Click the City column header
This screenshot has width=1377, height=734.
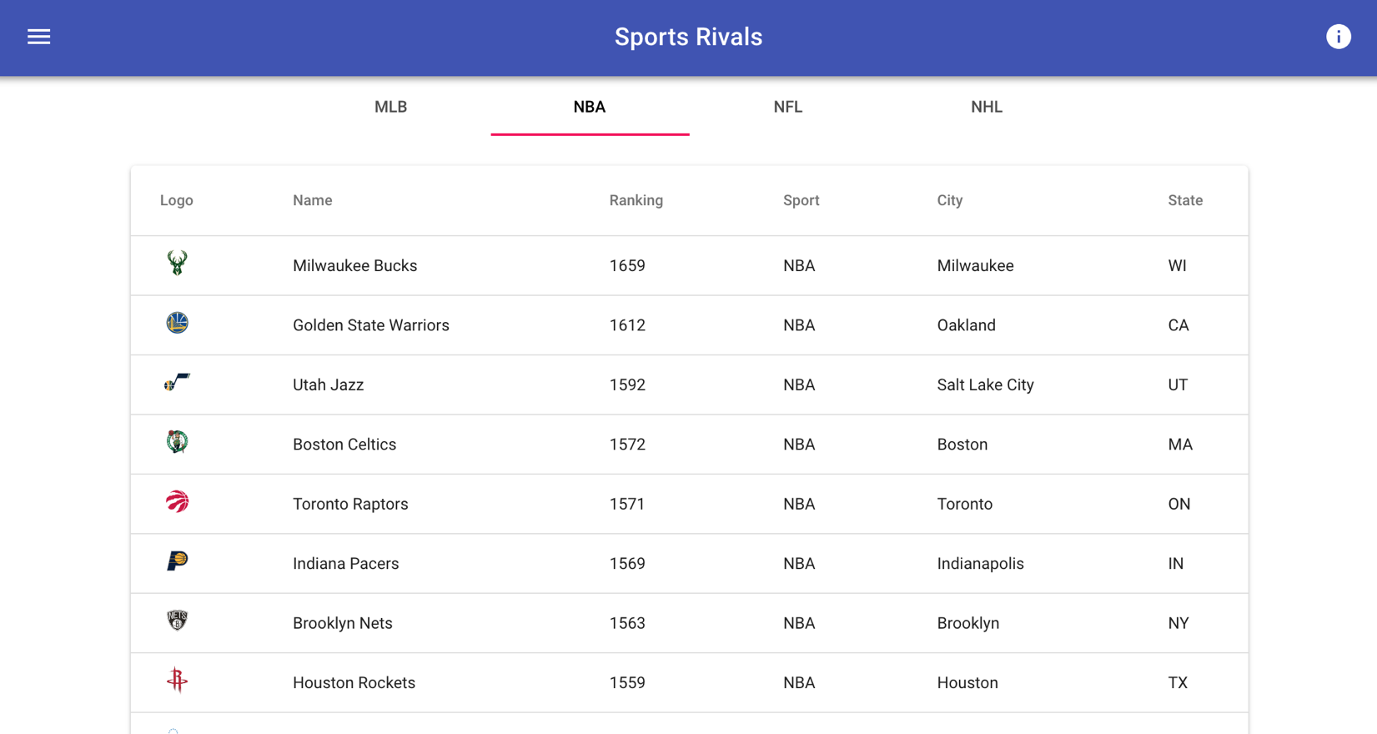tap(950, 200)
